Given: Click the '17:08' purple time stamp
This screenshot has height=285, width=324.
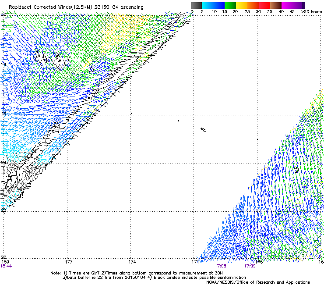Looking at the screenshot, I should tap(220, 266).
